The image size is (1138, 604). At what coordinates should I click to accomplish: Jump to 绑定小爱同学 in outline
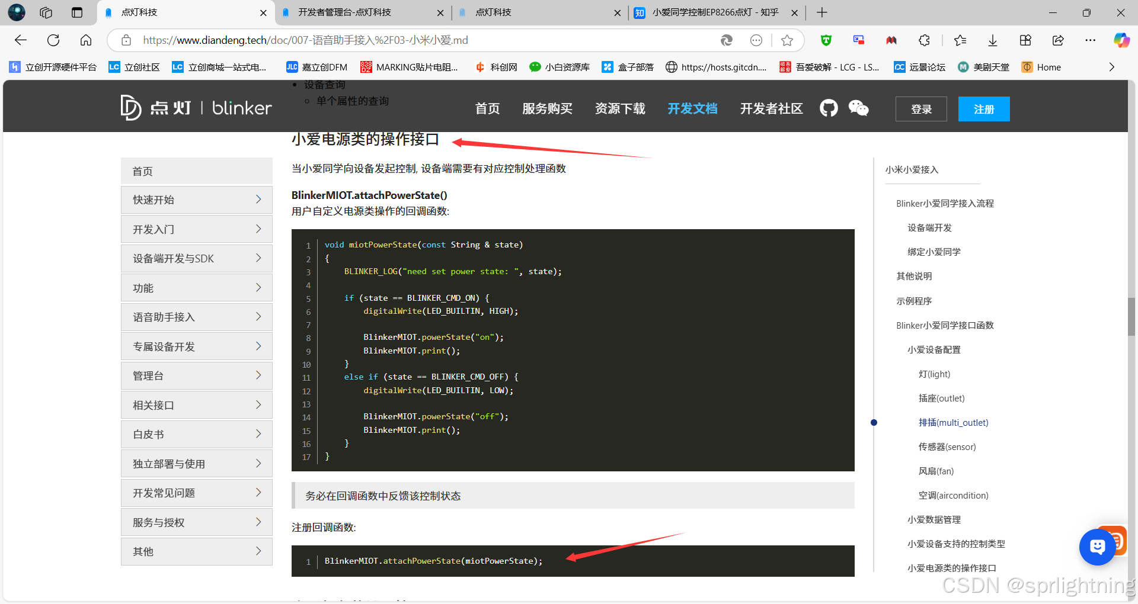pos(934,252)
